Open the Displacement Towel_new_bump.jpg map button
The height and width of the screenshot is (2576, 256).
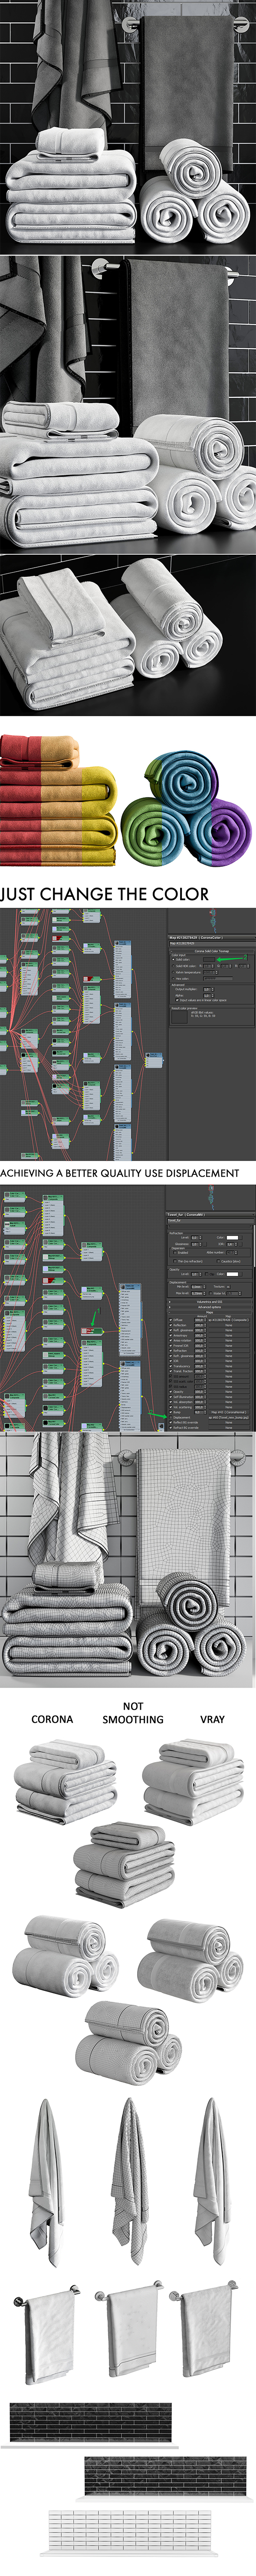pos(229,1418)
